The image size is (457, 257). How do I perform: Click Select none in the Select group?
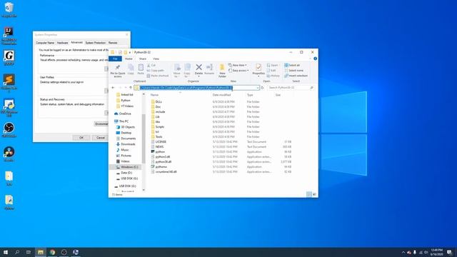(293, 71)
